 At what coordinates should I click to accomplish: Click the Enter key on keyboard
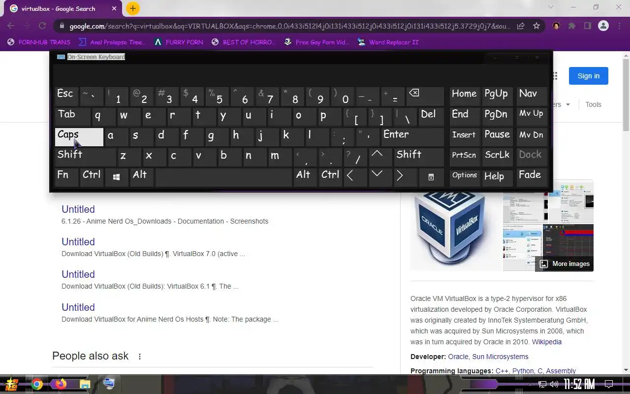[x=412, y=136]
